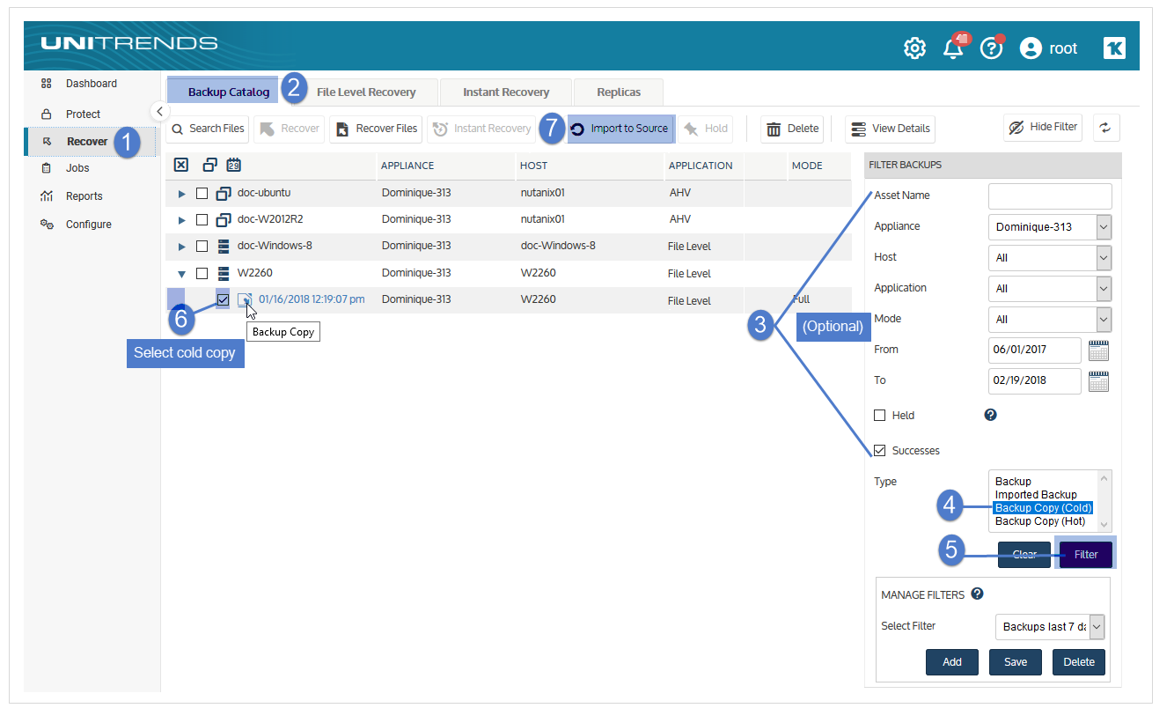This screenshot has height=723, width=1174.
Task: Click the W2260 server icon
Action: (x=224, y=274)
